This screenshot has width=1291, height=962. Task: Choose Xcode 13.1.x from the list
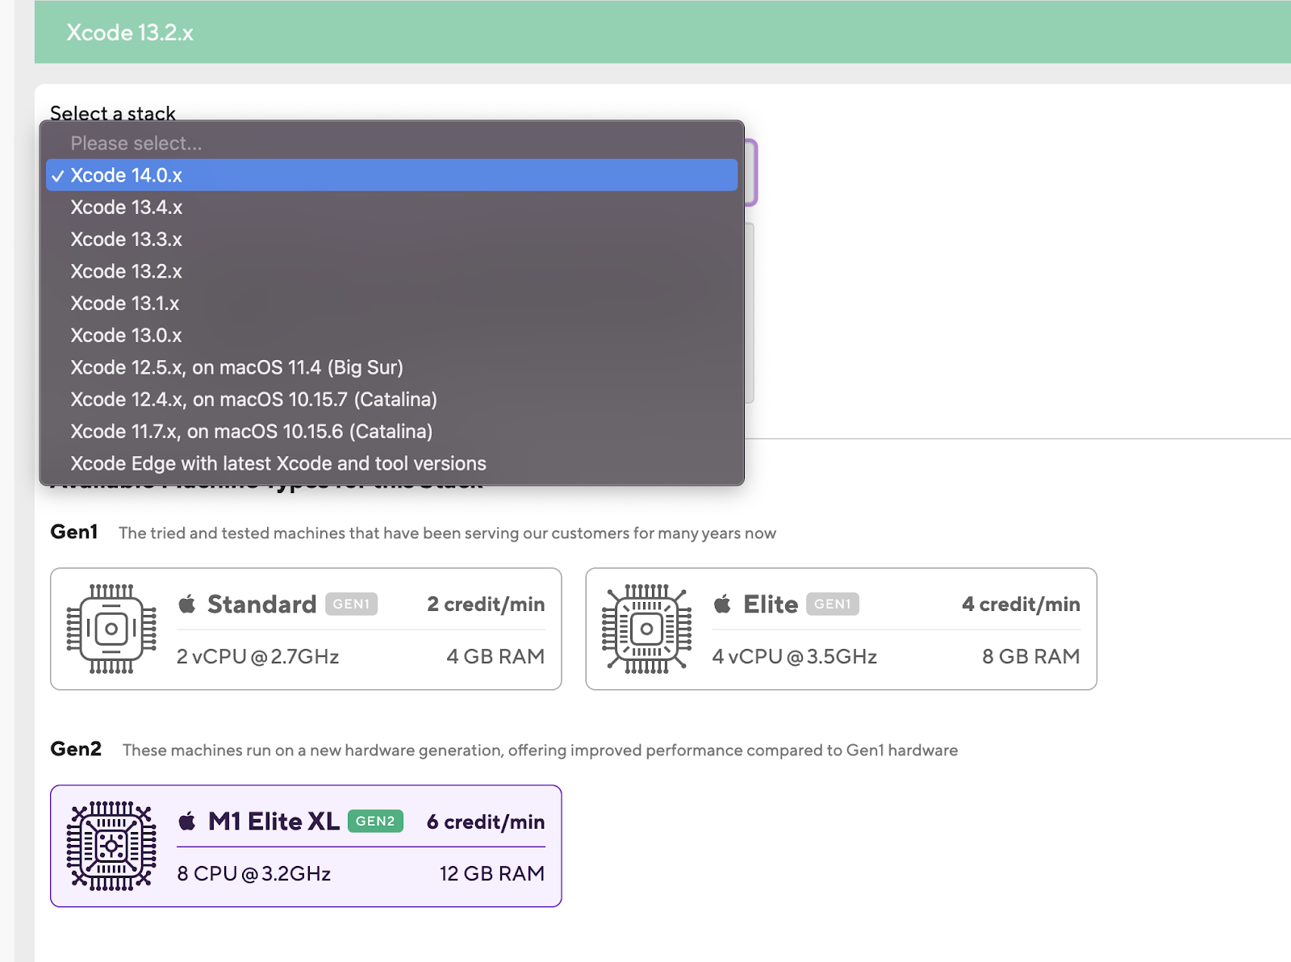click(392, 303)
